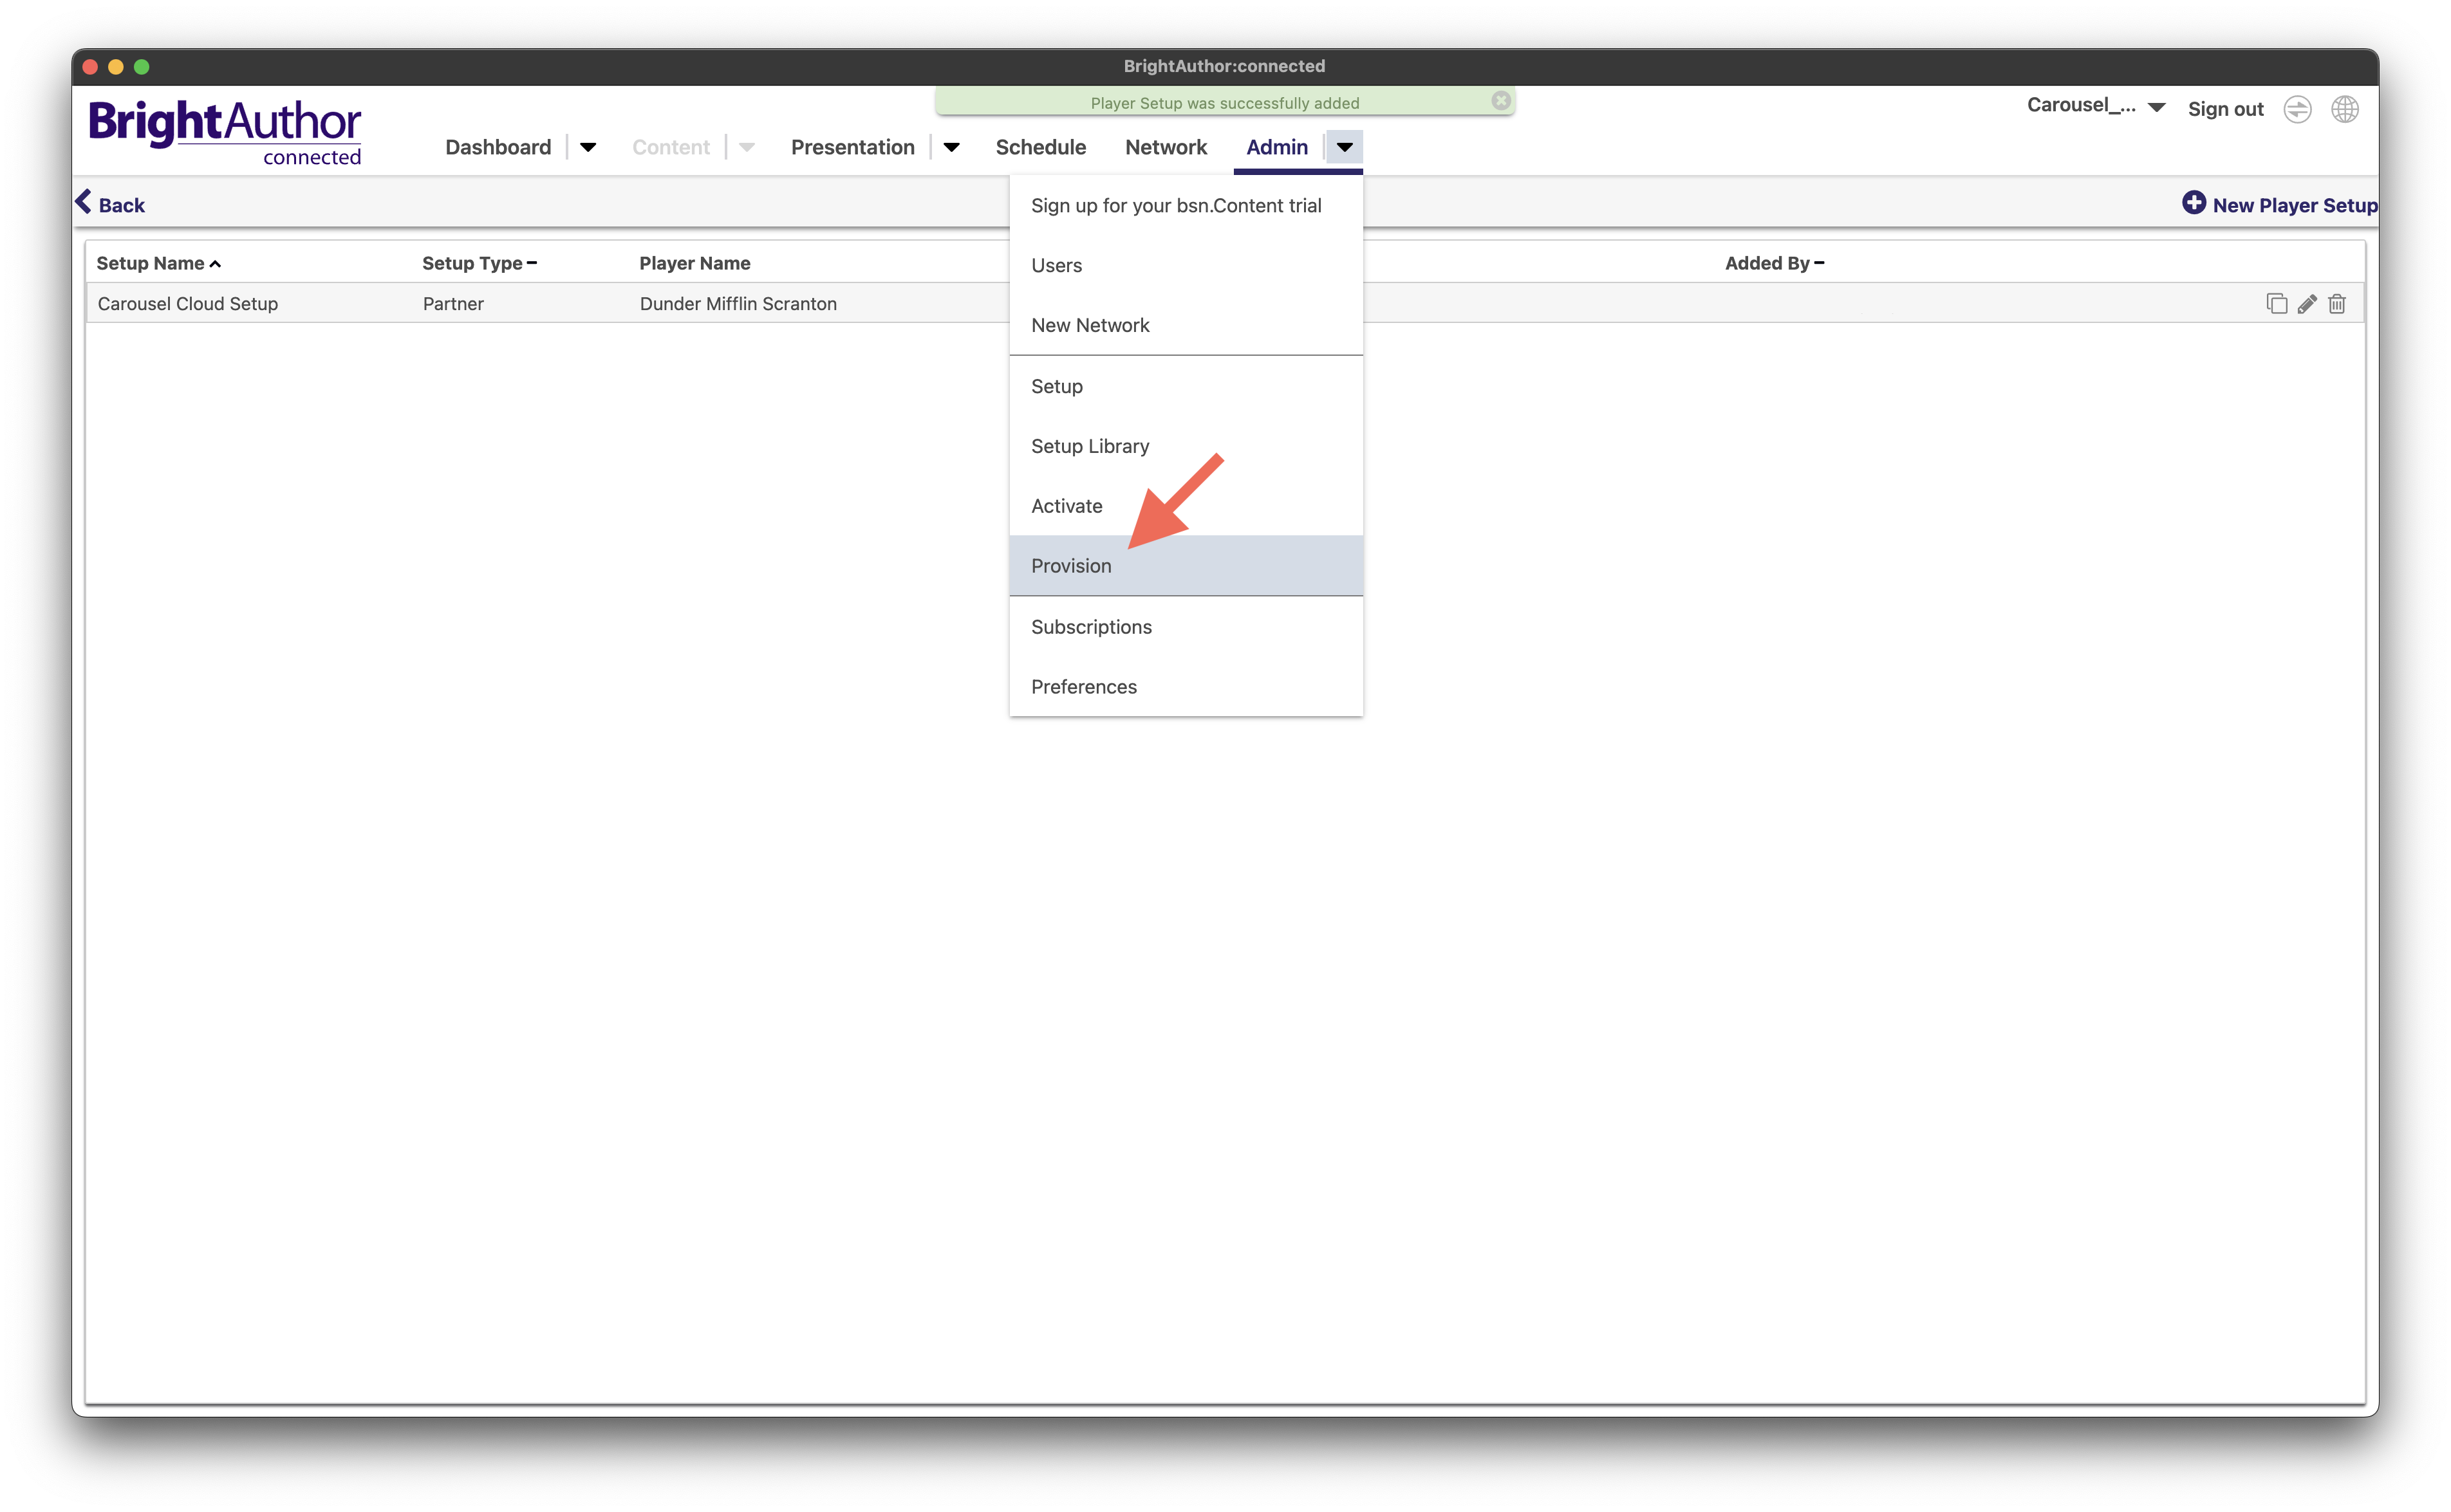Click the Player Setup was successfully added message
This screenshot has width=2451, height=1512.
click(x=1224, y=103)
